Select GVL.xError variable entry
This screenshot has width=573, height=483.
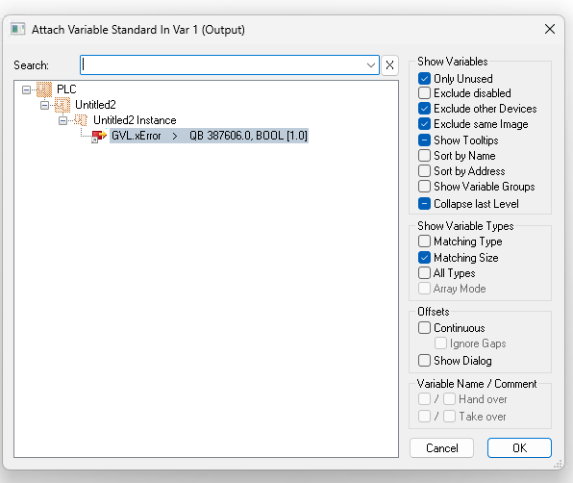pos(209,136)
